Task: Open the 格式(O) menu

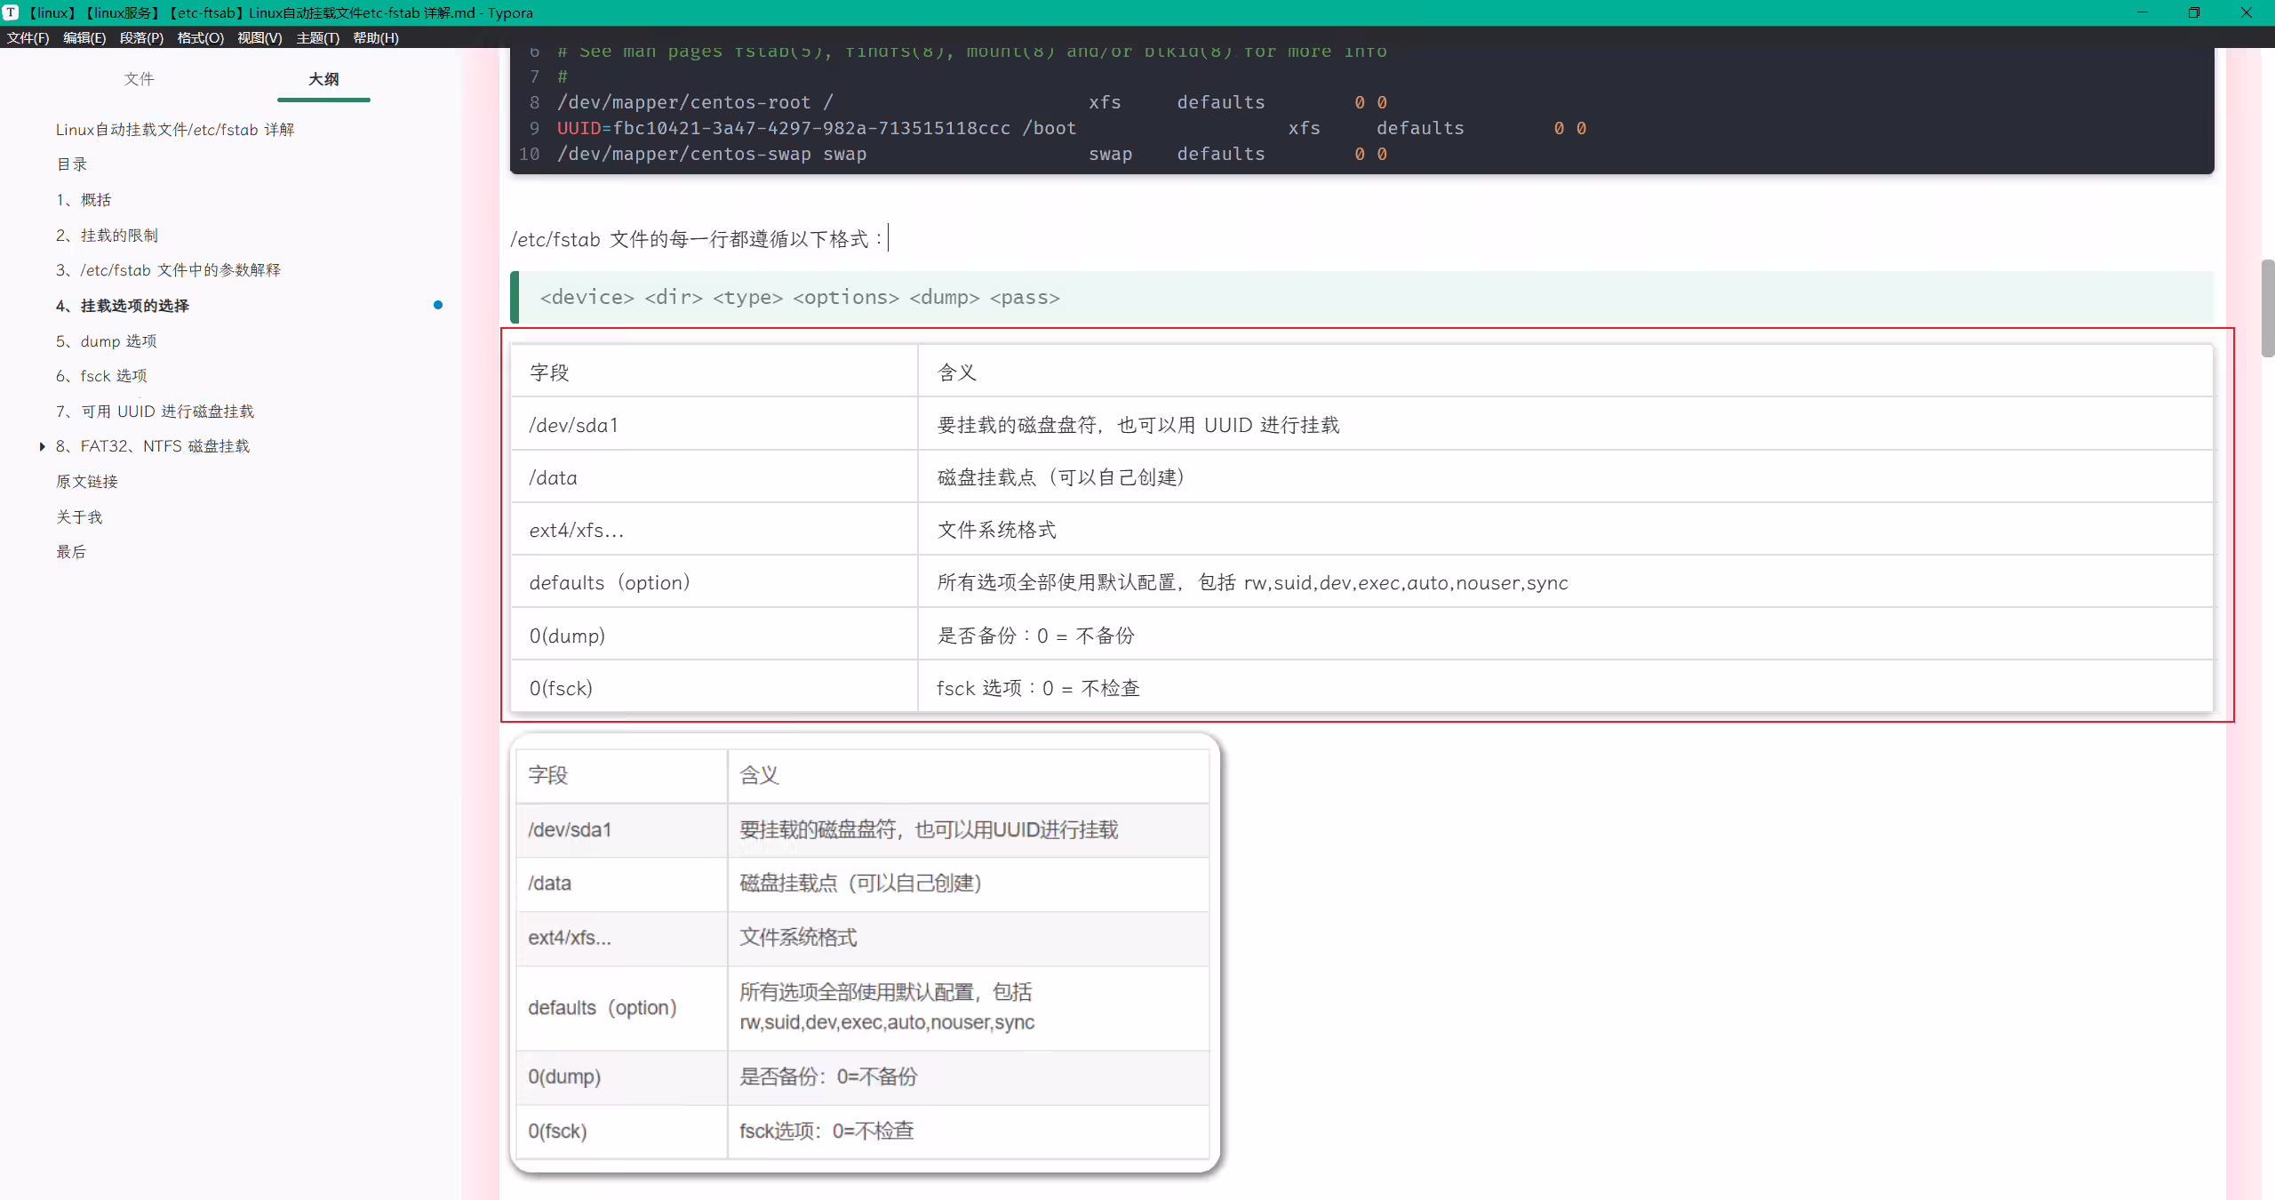Action: [x=200, y=37]
